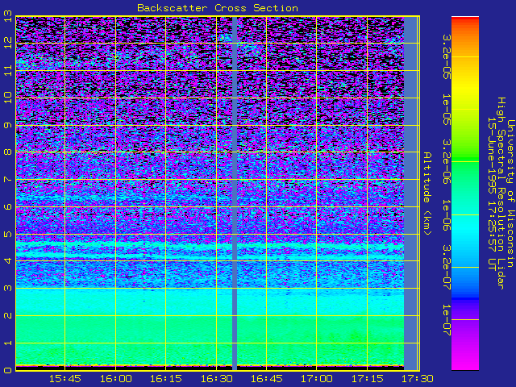Click altitude label 8 on axis
Image resolution: width=516 pixels, height=387 pixels.
click(8, 152)
